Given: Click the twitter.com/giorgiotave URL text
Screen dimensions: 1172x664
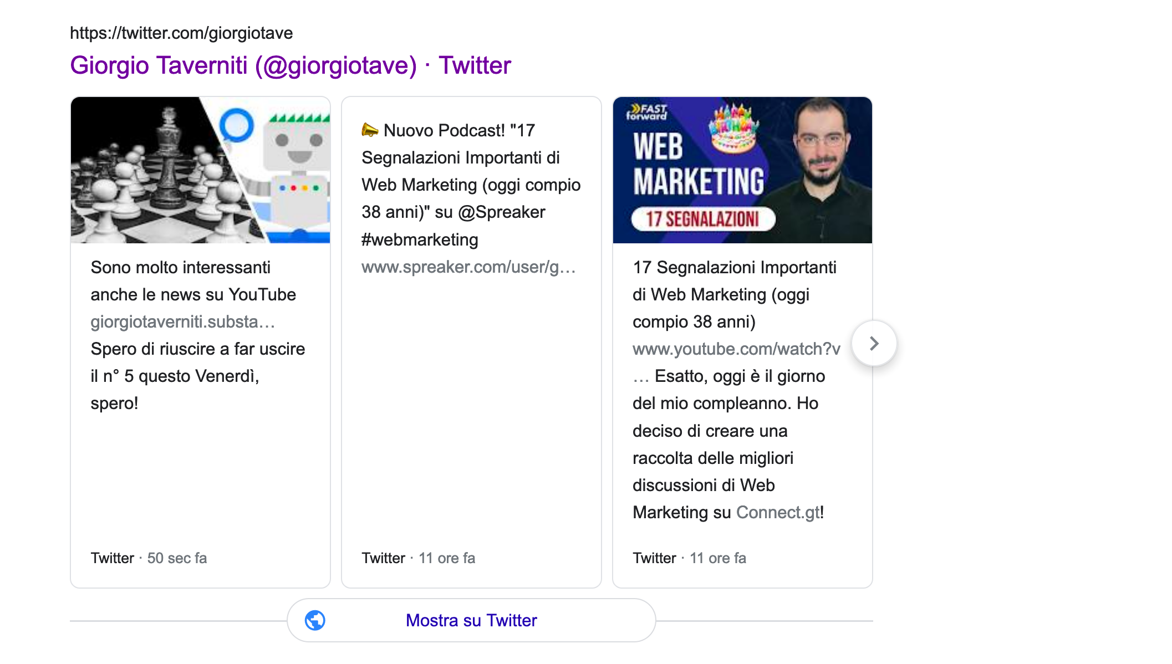Looking at the screenshot, I should click(x=181, y=33).
